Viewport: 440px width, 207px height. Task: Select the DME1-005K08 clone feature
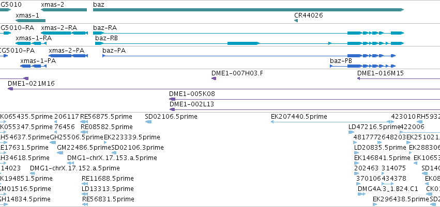click(x=310, y=99)
